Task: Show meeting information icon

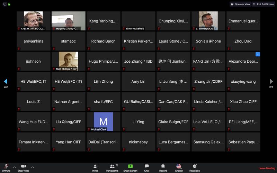Action: (x=5, y=4)
